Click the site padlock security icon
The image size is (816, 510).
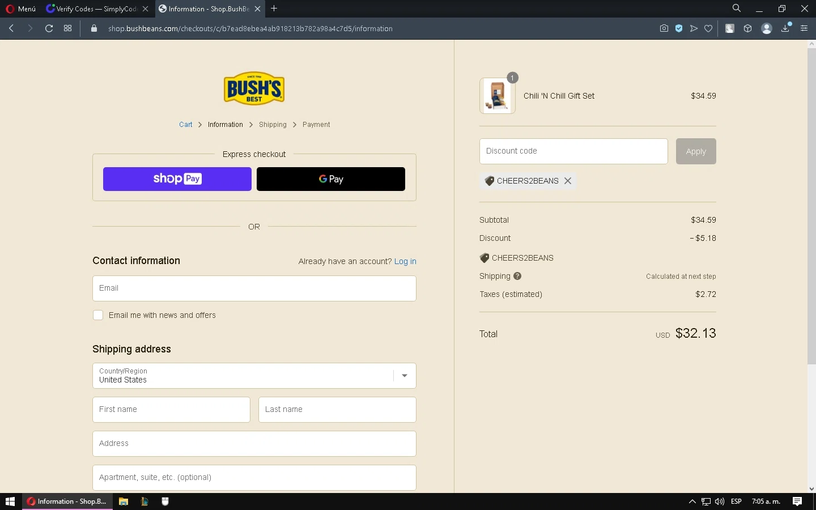94,28
